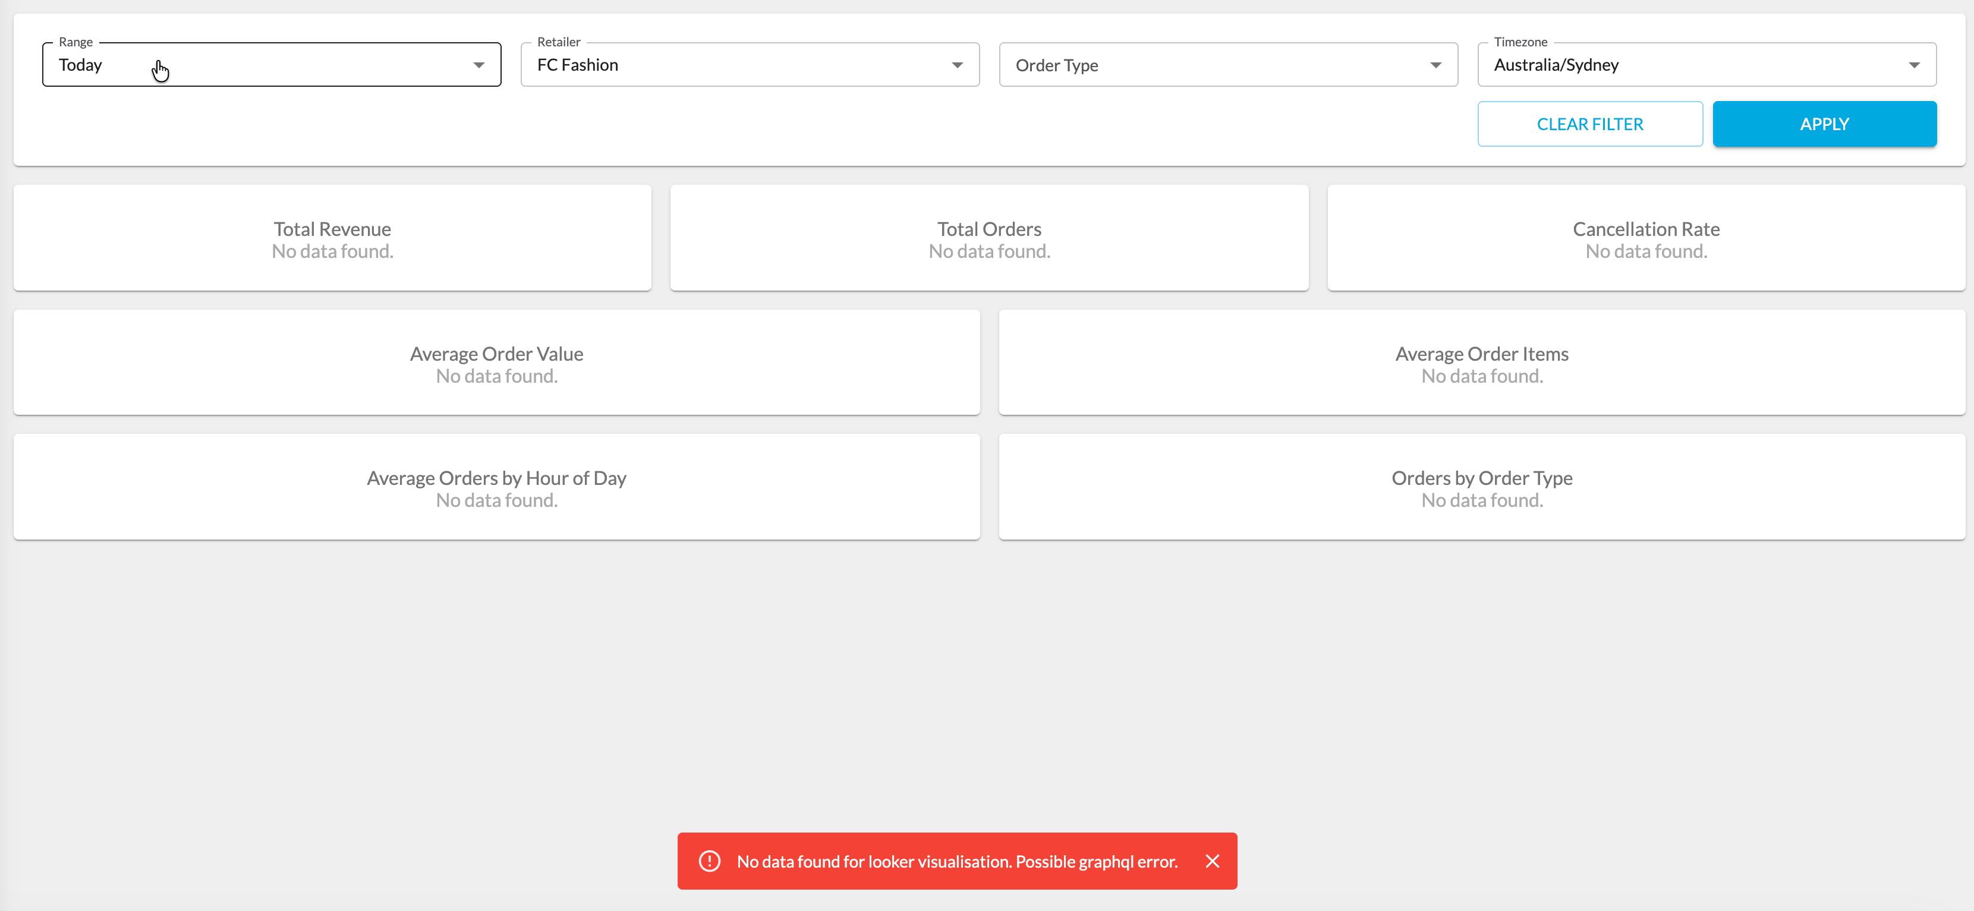Open Average Orders by Hour of Day card
This screenshot has height=911, width=1974.
tap(496, 487)
